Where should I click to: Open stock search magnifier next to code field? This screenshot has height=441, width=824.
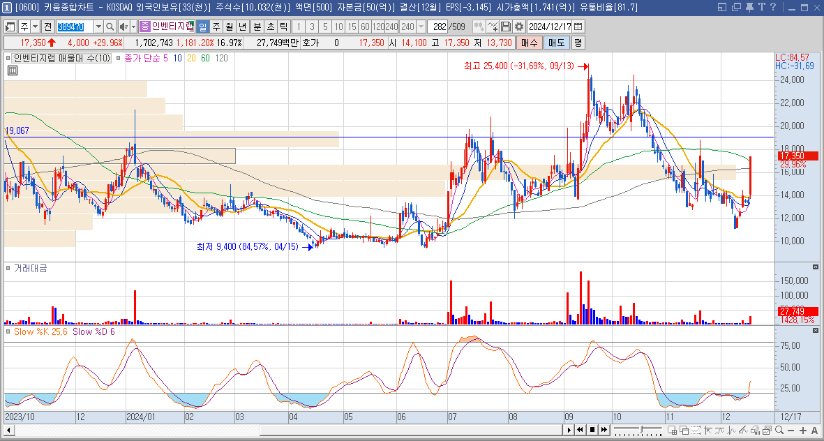(110, 27)
